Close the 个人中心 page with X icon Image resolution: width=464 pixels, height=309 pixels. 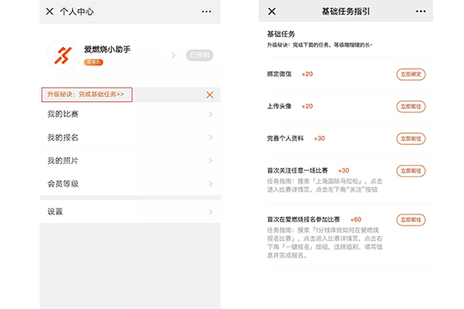50,11
